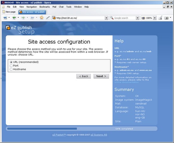
Task: Reload page using the orange Reload icon
Action: click(42, 18)
